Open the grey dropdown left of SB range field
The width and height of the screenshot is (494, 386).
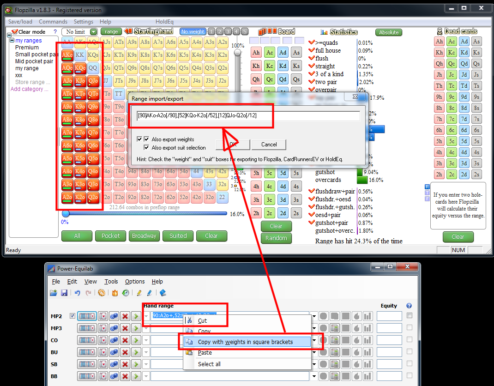(146, 364)
